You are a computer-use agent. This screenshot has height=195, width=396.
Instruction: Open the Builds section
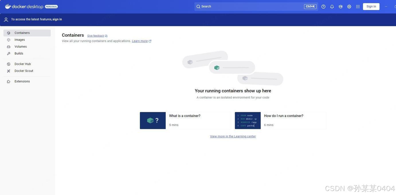[27, 54]
